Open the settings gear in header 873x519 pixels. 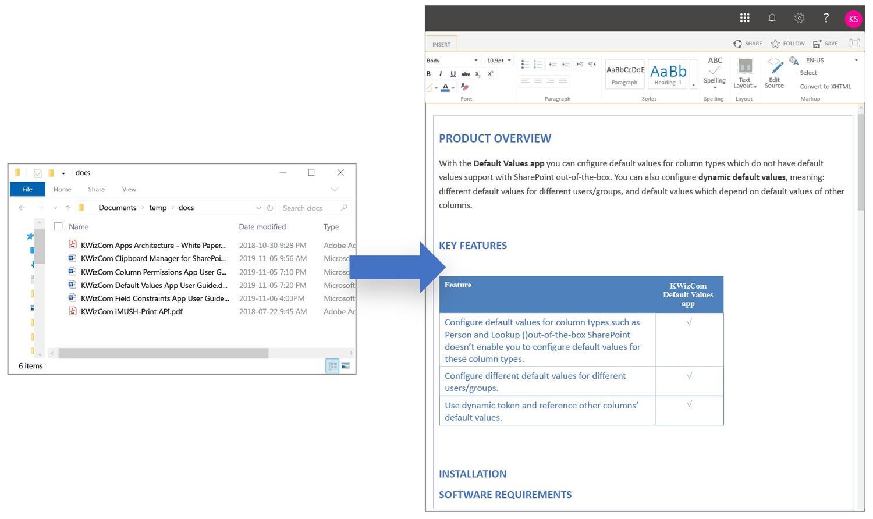800,18
